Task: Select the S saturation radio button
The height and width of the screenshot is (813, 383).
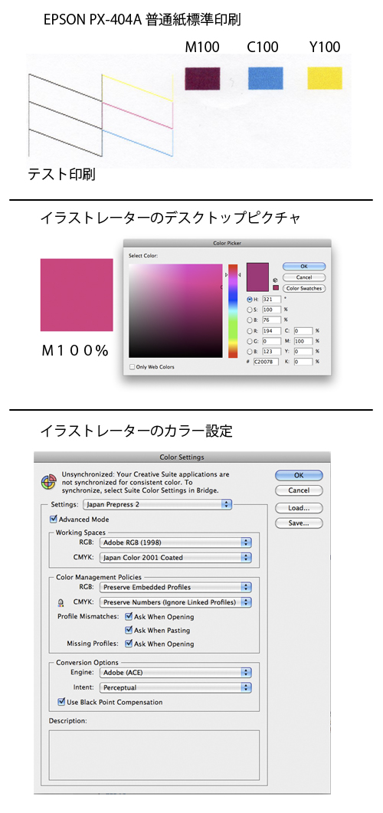Action: [x=249, y=310]
